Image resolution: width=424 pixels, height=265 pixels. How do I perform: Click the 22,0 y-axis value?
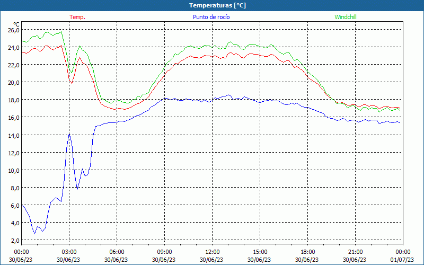[x=14, y=65]
